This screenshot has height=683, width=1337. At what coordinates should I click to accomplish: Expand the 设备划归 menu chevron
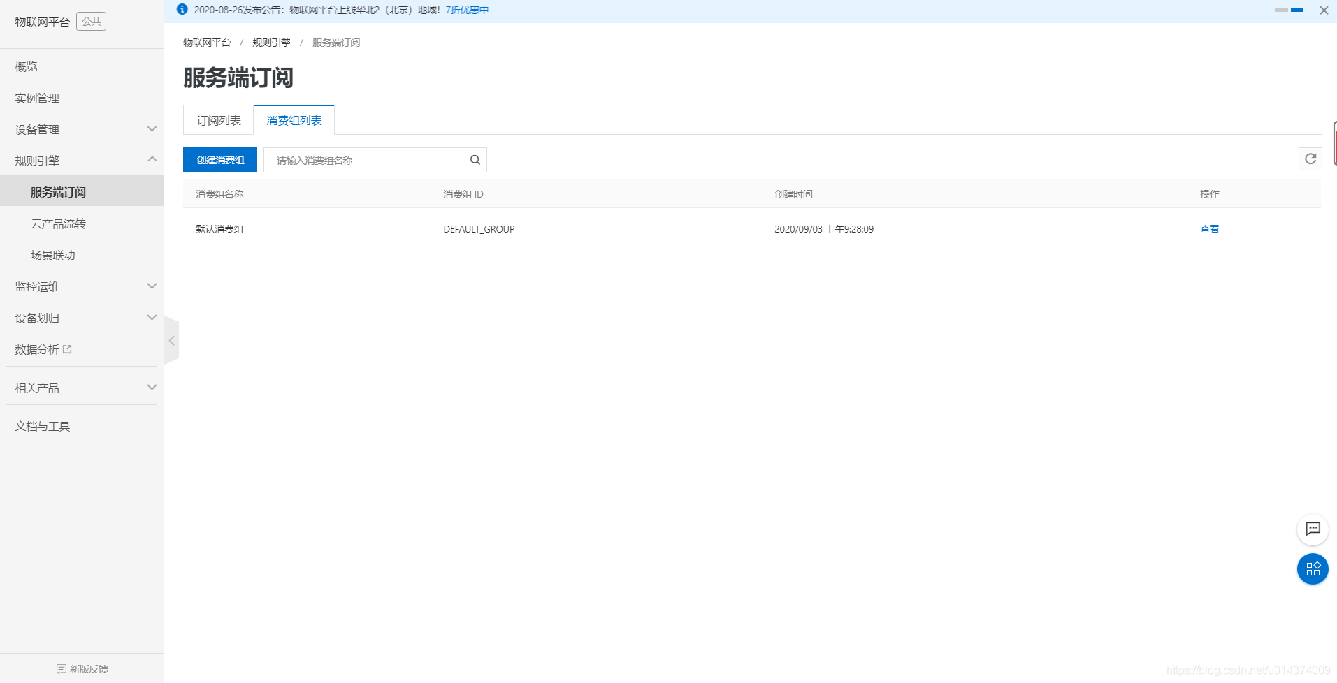click(x=152, y=317)
